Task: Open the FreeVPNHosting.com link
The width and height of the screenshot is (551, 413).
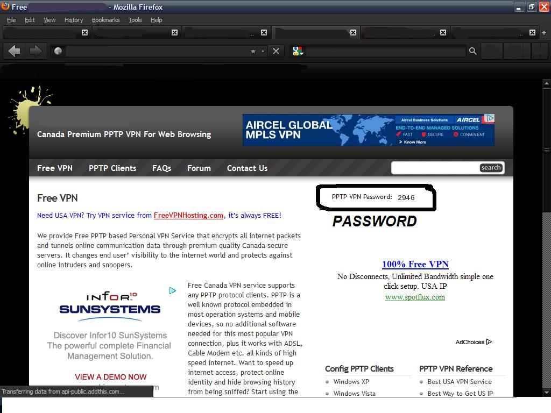Action: (x=188, y=215)
